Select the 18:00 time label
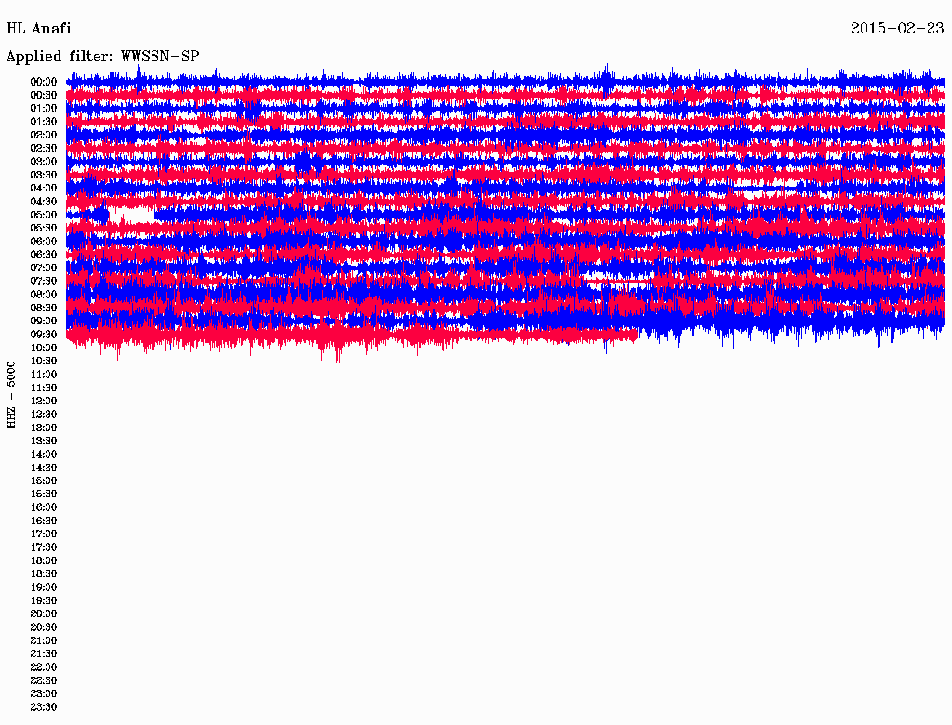Image resolution: width=952 pixels, height=725 pixels. (x=44, y=560)
